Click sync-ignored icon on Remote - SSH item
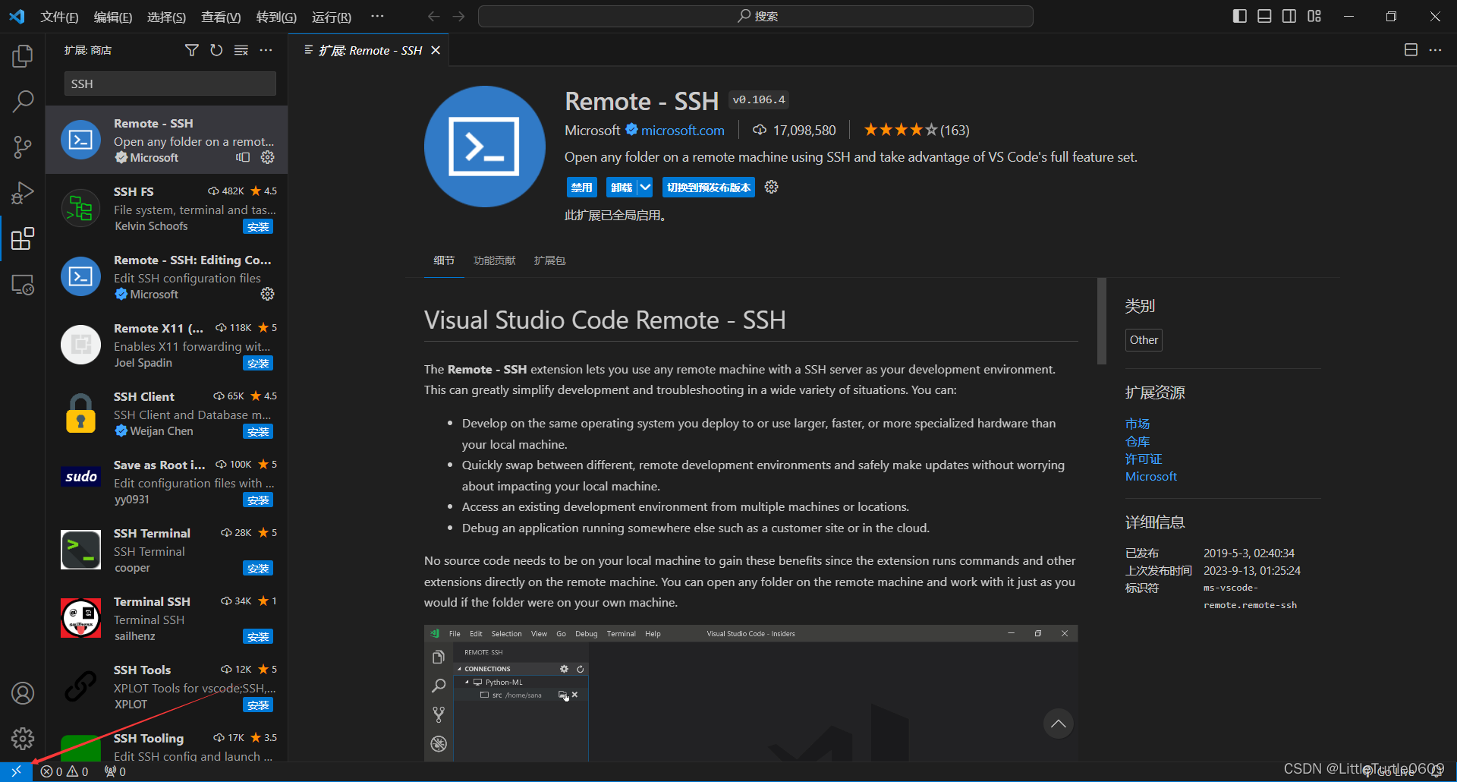Viewport: 1457px width, 782px height. pos(243,157)
